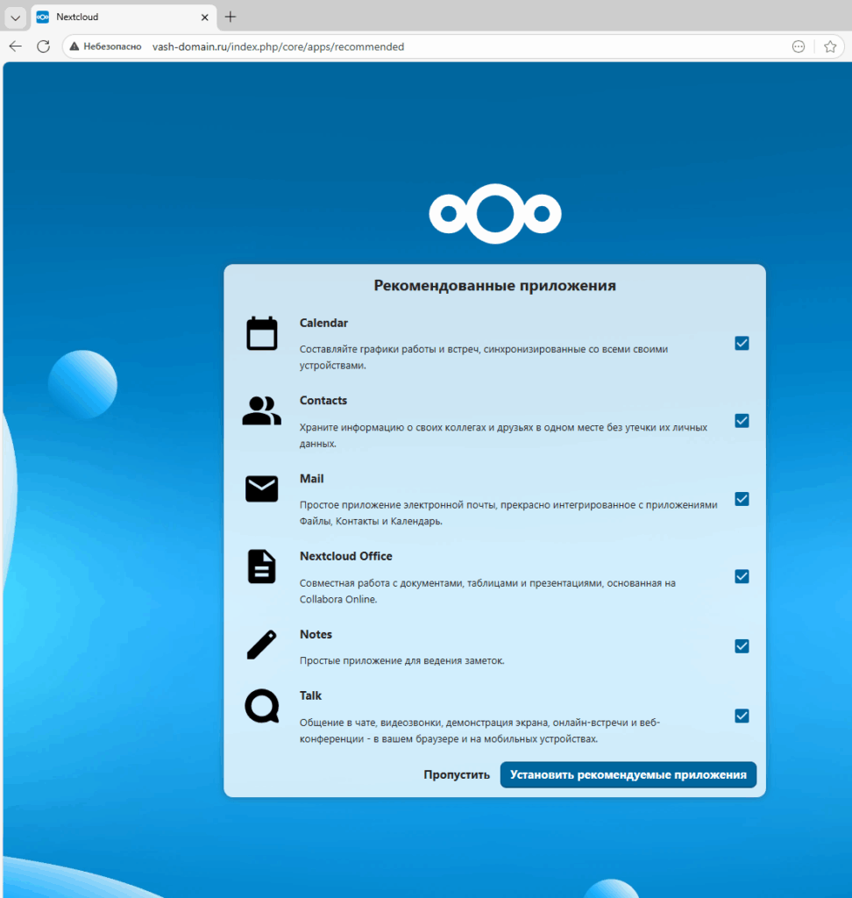
Task: Click the Nextcloud Office title text
Action: click(346, 556)
